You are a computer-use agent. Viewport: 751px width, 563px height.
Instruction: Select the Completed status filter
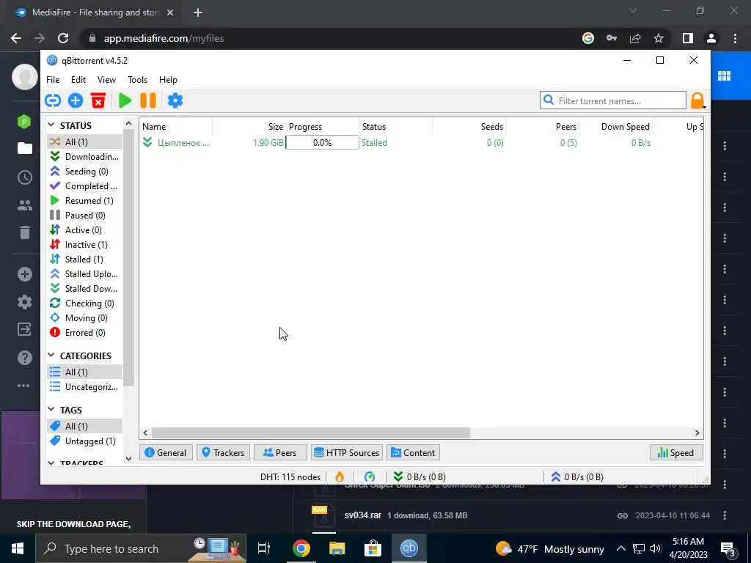click(x=85, y=185)
